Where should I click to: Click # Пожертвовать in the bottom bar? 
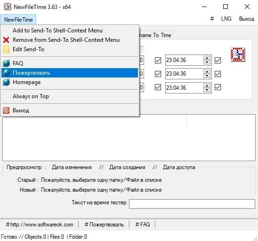104,225
